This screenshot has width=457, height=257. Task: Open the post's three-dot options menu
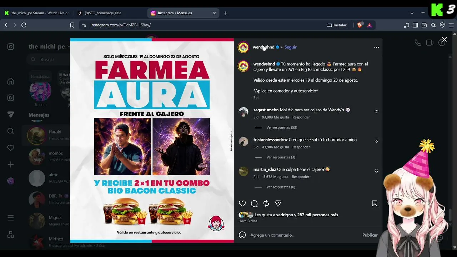[376, 47]
